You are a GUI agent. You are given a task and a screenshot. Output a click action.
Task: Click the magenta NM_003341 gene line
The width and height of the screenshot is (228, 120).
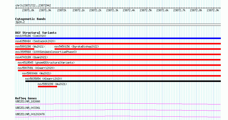point(118,110)
